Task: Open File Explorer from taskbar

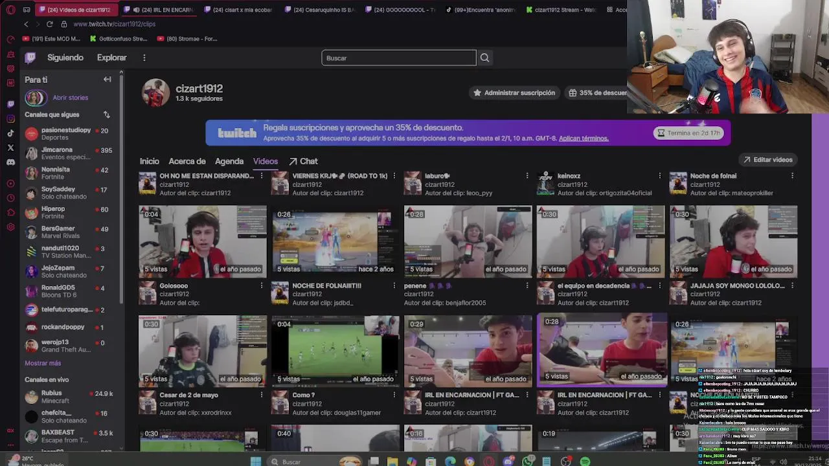Action: 392,461
